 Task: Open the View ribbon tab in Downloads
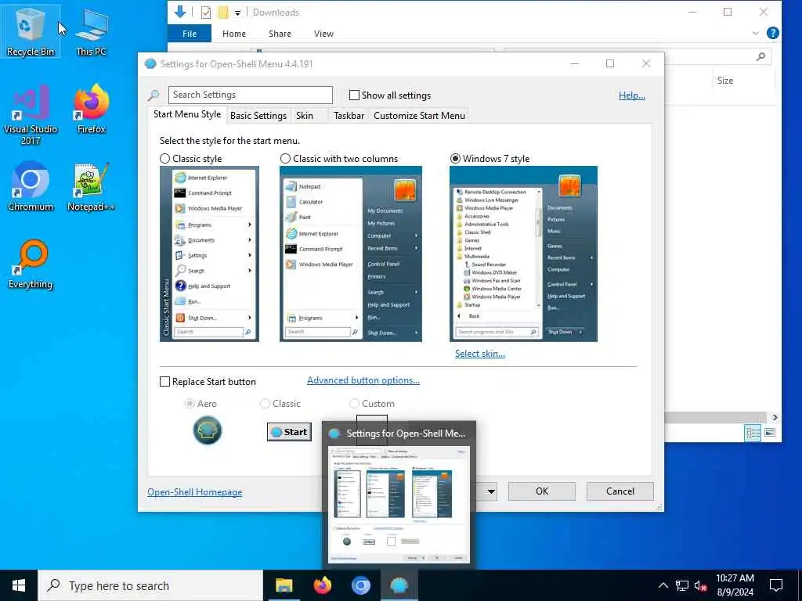pyautogui.click(x=323, y=34)
